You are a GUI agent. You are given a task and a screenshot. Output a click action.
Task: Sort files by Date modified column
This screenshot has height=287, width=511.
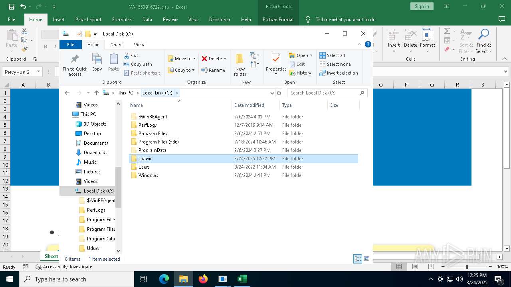click(255, 105)
